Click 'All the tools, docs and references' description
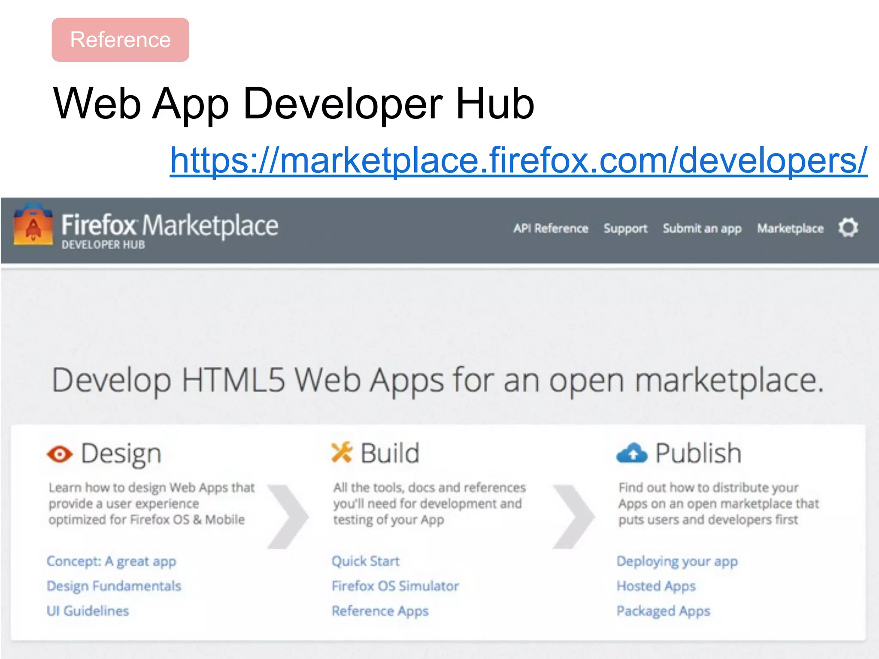This screenshot has height=659, width=879. pyautogui.click(x=429, y=504)
